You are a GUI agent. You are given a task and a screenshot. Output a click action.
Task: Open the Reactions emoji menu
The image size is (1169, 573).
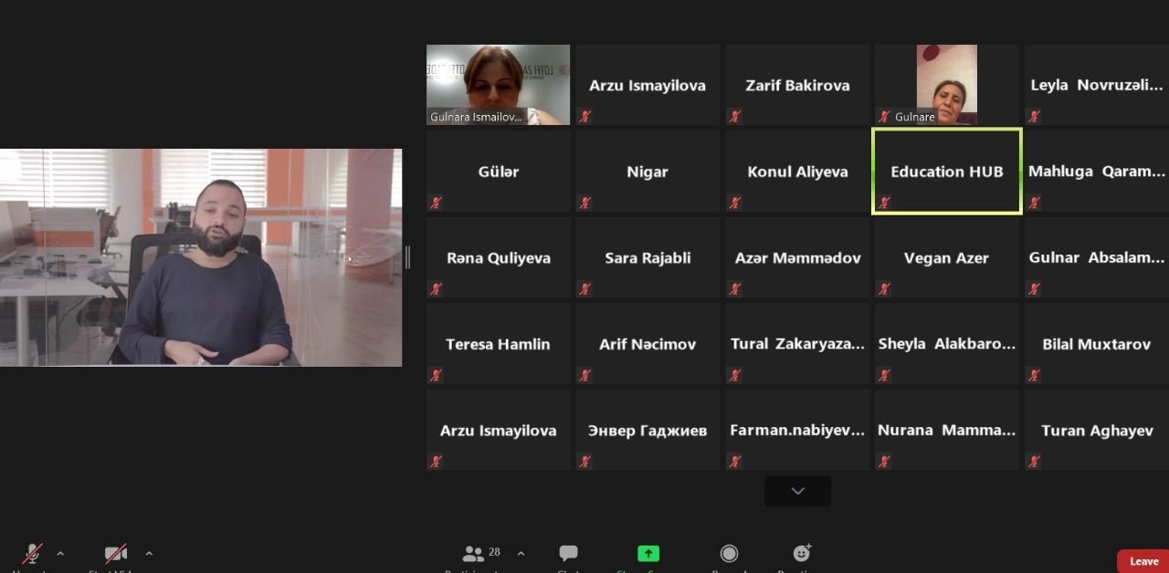pos(802,553)
